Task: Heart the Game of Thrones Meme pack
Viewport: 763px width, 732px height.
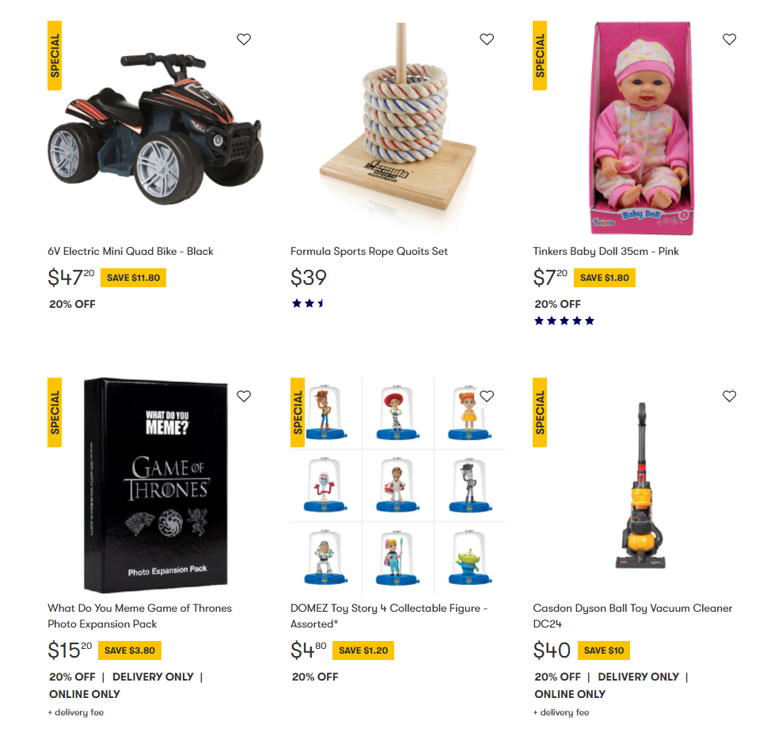Action: [244, 396]
